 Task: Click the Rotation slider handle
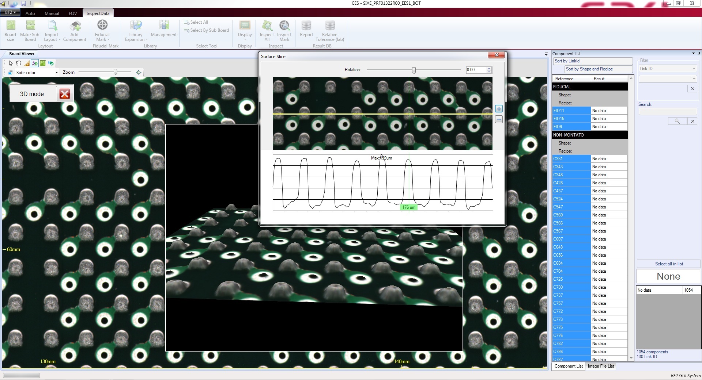tap(414, 70)
